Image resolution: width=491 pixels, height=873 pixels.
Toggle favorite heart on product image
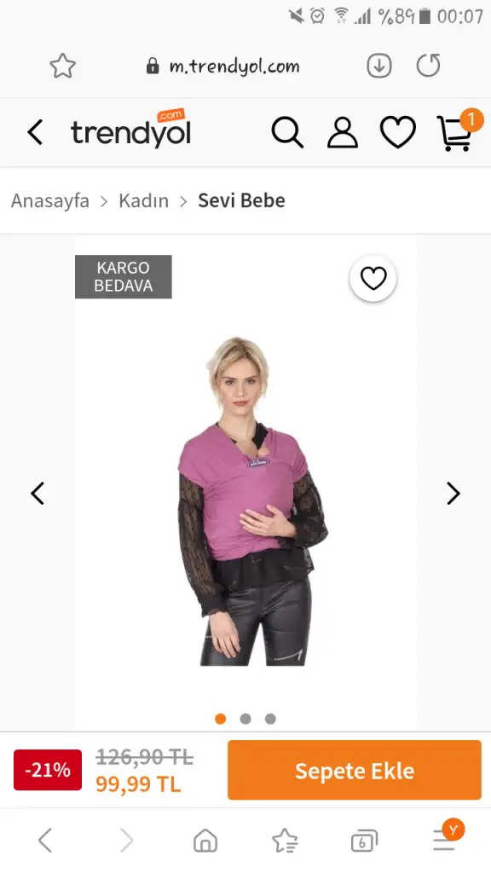tap(373, 279)
